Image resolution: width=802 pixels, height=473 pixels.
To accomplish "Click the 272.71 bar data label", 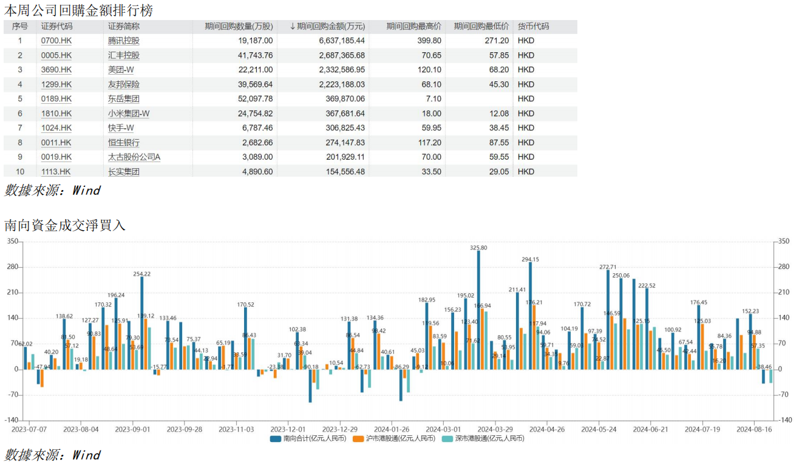I will click(x=608, y=267).
